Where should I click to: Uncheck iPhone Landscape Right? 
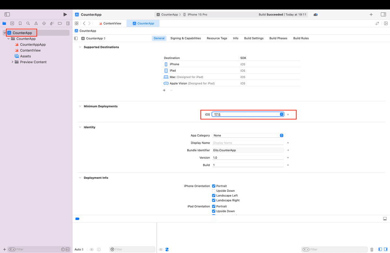click(x=214, y=200)
